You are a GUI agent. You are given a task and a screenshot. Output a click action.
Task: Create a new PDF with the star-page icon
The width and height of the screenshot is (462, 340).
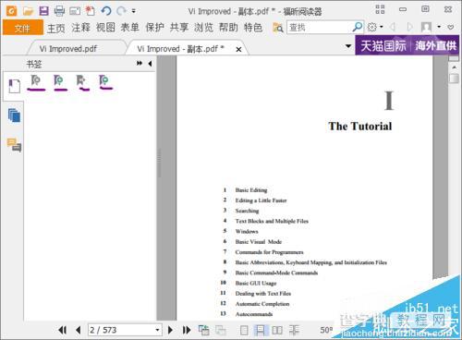pyautogui.click(x=91, y=11)
